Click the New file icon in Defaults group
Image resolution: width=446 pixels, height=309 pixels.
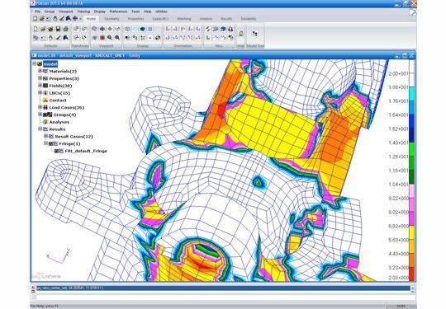click(36, 29)
